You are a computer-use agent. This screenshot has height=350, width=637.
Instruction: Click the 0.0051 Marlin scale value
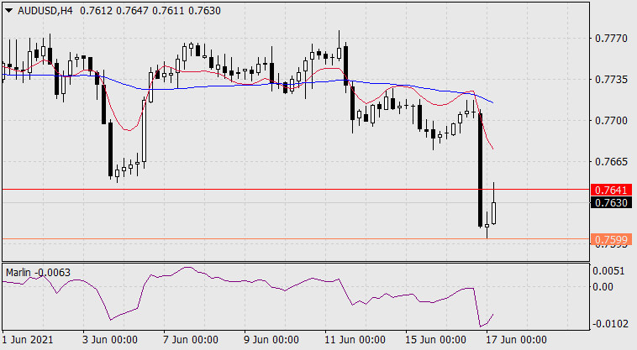tap(608, 271)
